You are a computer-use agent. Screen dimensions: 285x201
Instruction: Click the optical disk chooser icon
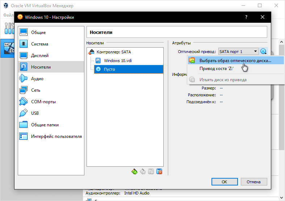point(263,52)
